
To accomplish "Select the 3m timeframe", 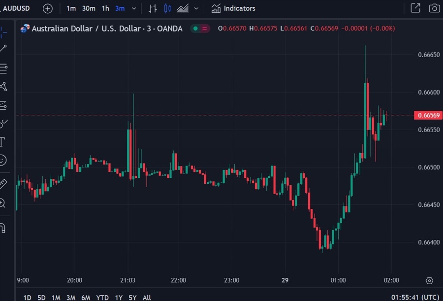I will pos(120,8).
